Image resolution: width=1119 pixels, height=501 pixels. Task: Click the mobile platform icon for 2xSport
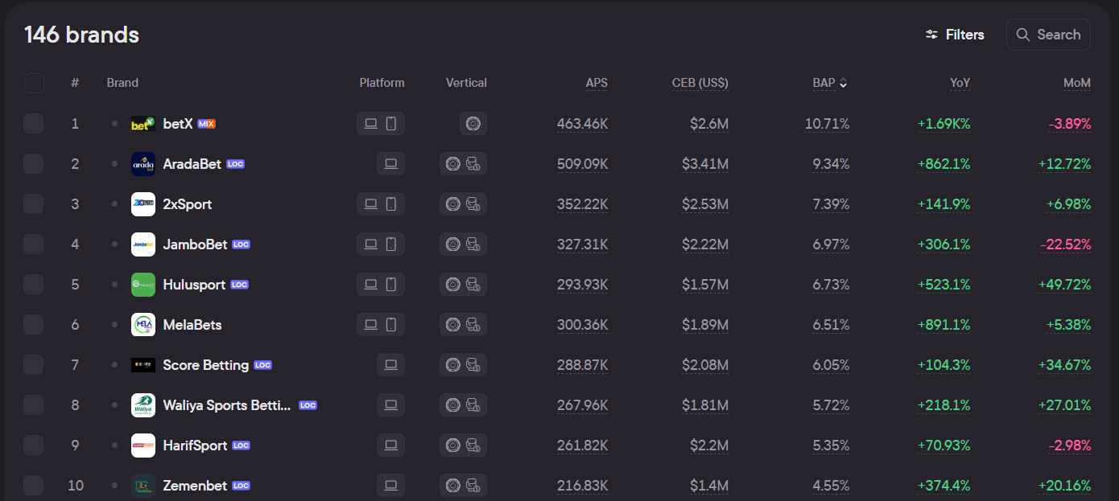[x=391, y=204]
